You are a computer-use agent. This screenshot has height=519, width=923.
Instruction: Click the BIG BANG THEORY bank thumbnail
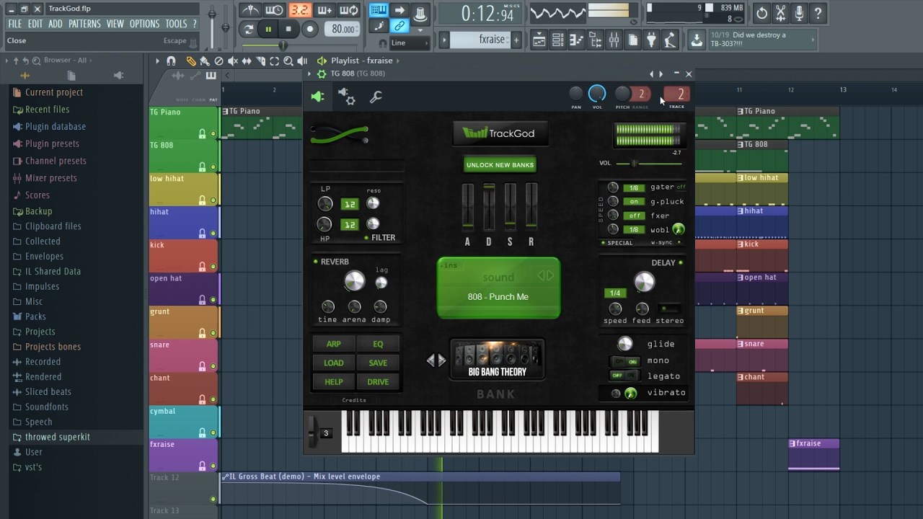tap(498, 360)
